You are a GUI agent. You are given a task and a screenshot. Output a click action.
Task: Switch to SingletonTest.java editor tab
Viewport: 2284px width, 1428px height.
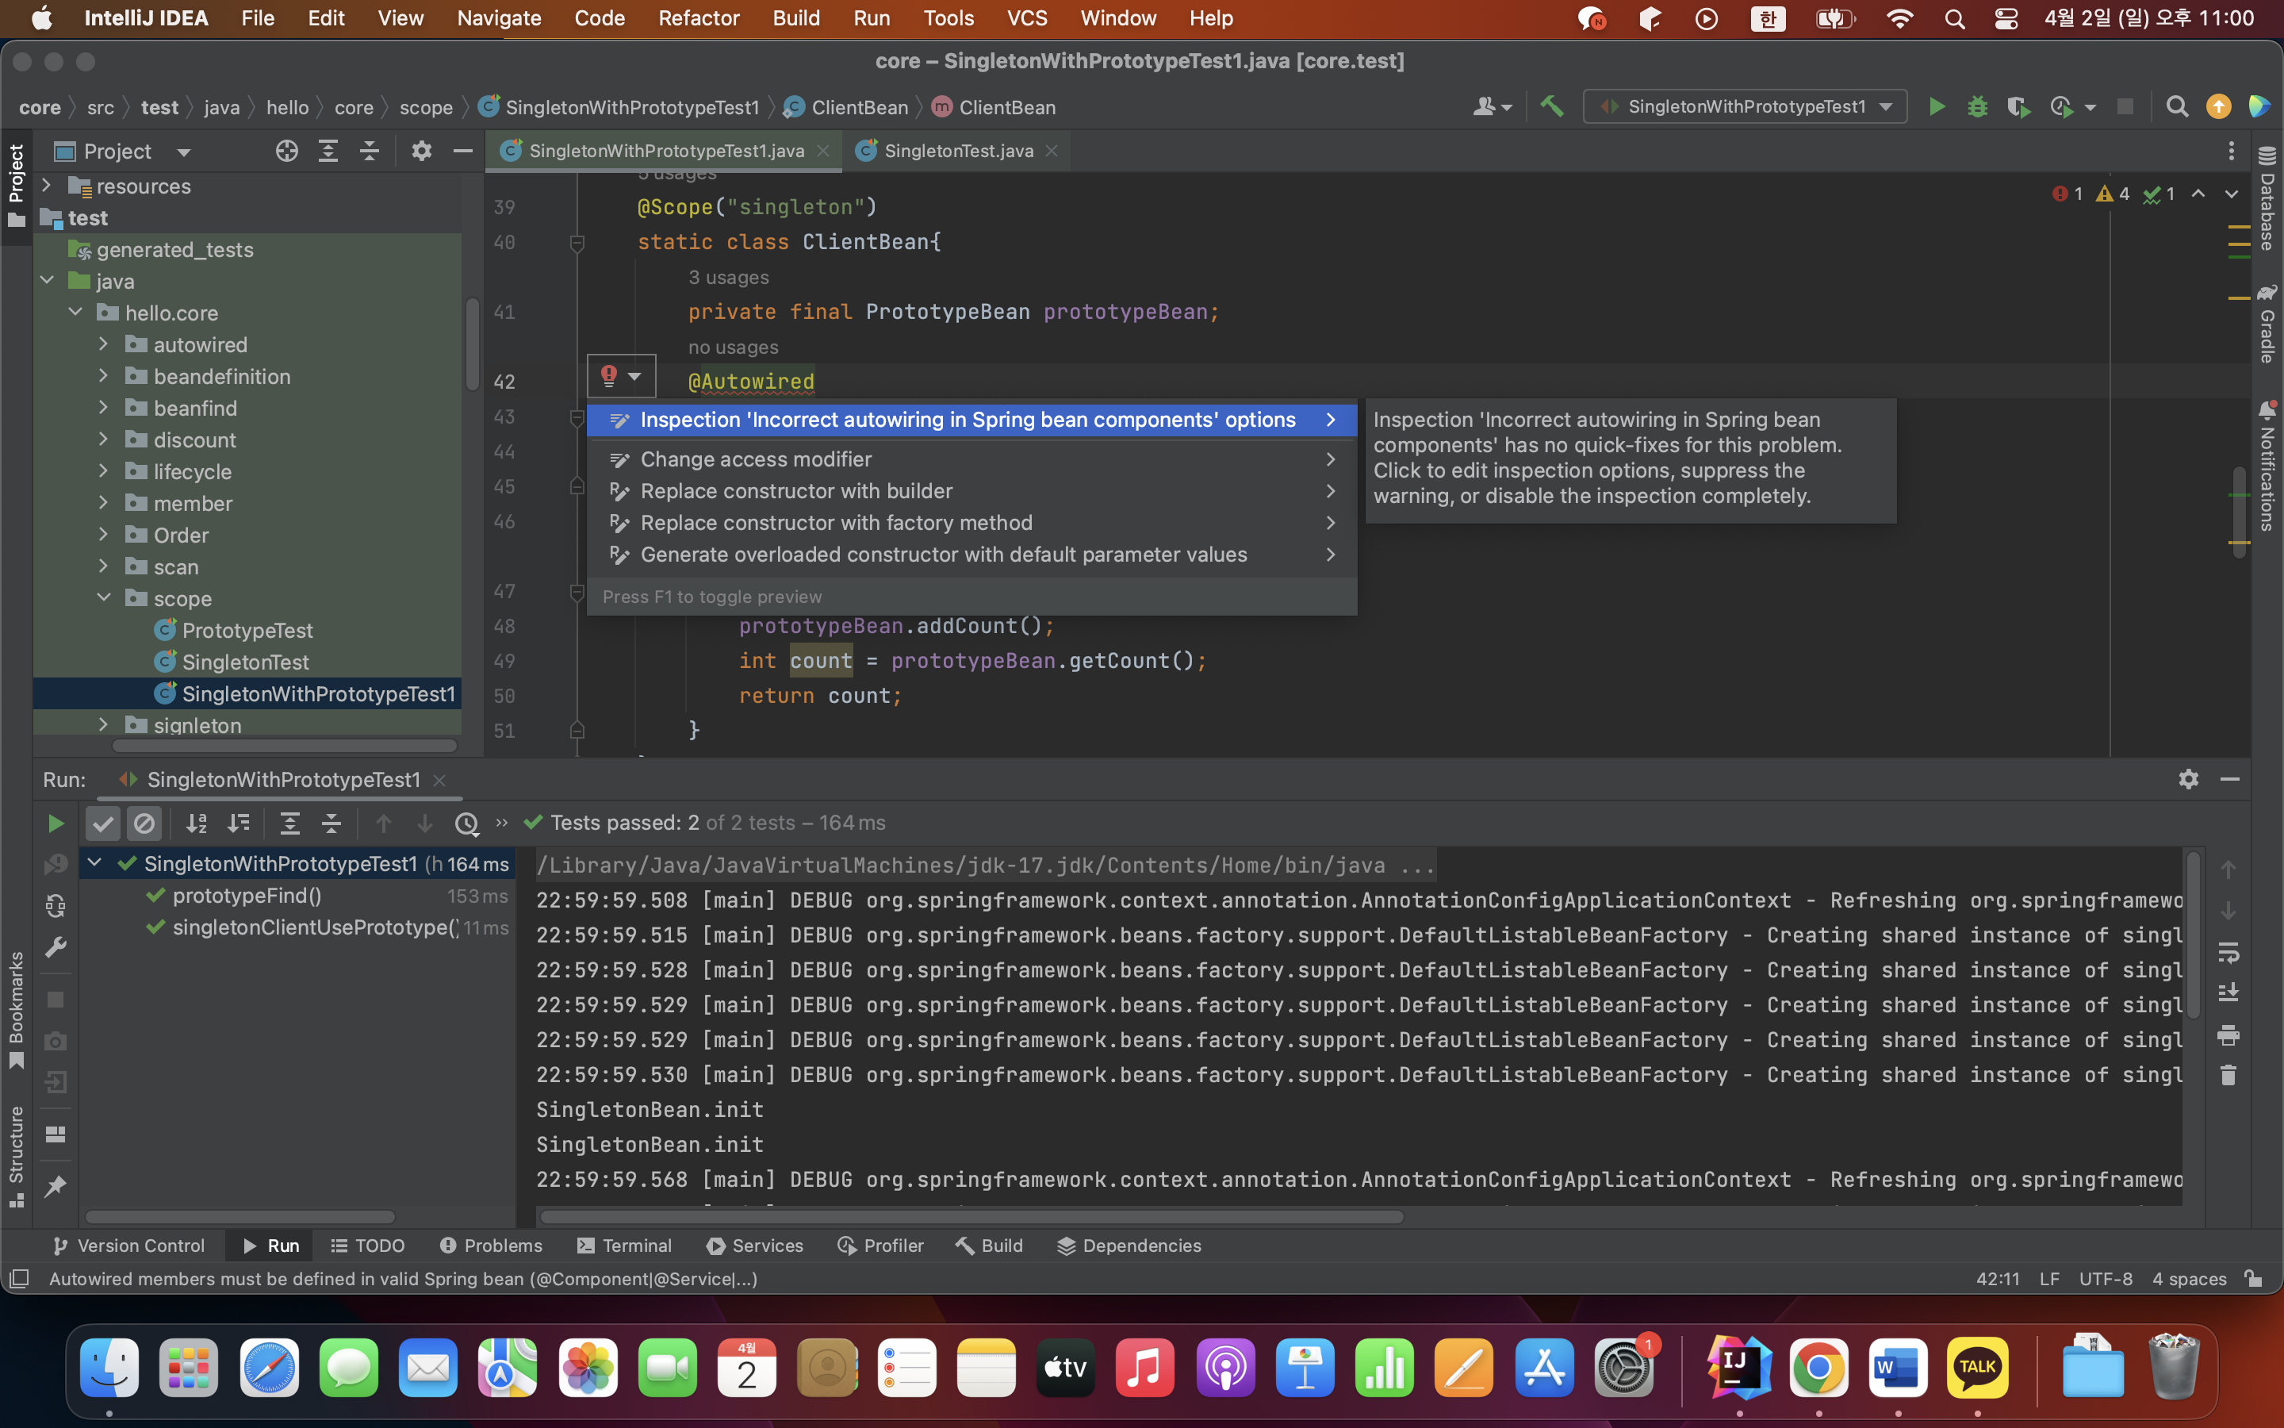[957, 151]
